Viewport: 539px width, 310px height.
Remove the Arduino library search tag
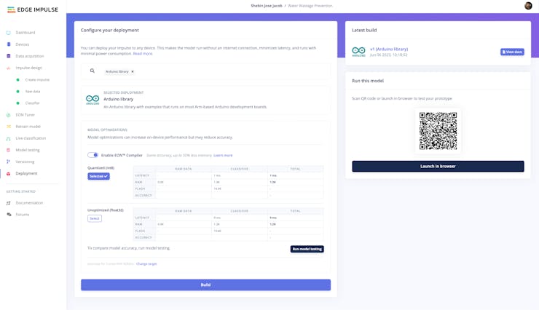click(133, 71)
